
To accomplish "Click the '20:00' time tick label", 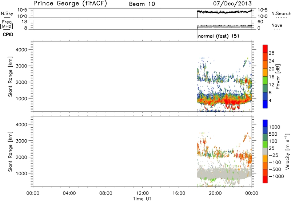I will 215,193.
